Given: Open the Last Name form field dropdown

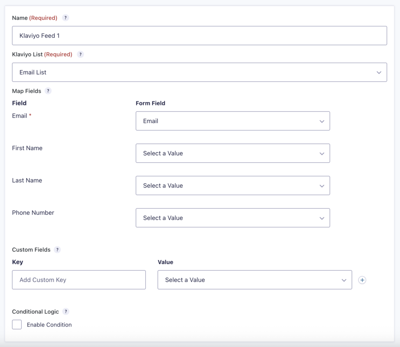Looking at the screenshot, I should (x=233, y=186).
